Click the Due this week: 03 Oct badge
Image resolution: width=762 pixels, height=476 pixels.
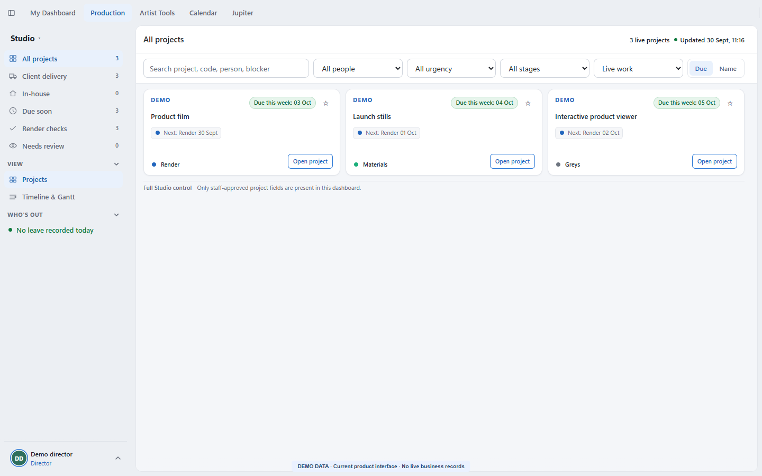pyautogui.click(x=283, y=103)
